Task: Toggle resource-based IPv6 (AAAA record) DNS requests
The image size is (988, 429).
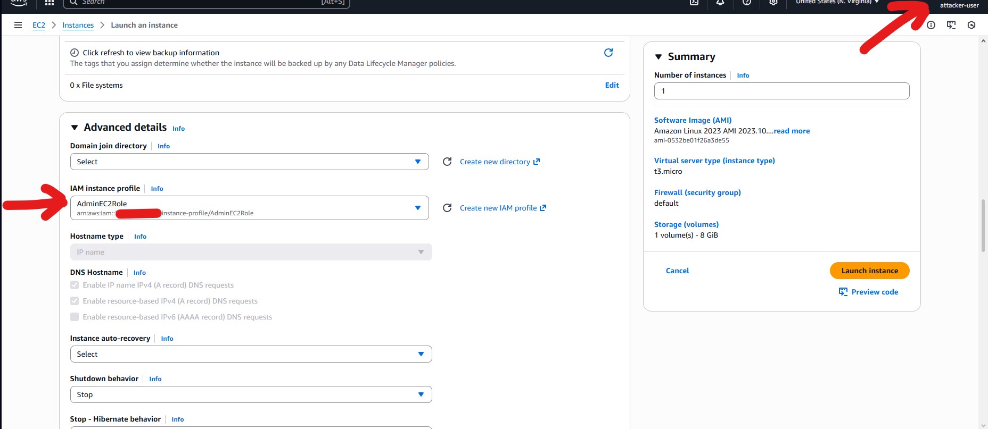Action: tap(75, 317)
